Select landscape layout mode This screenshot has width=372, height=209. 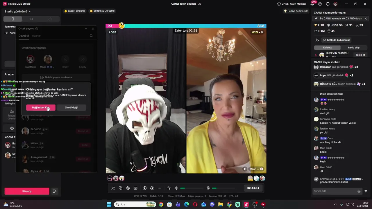pos(31,19)
